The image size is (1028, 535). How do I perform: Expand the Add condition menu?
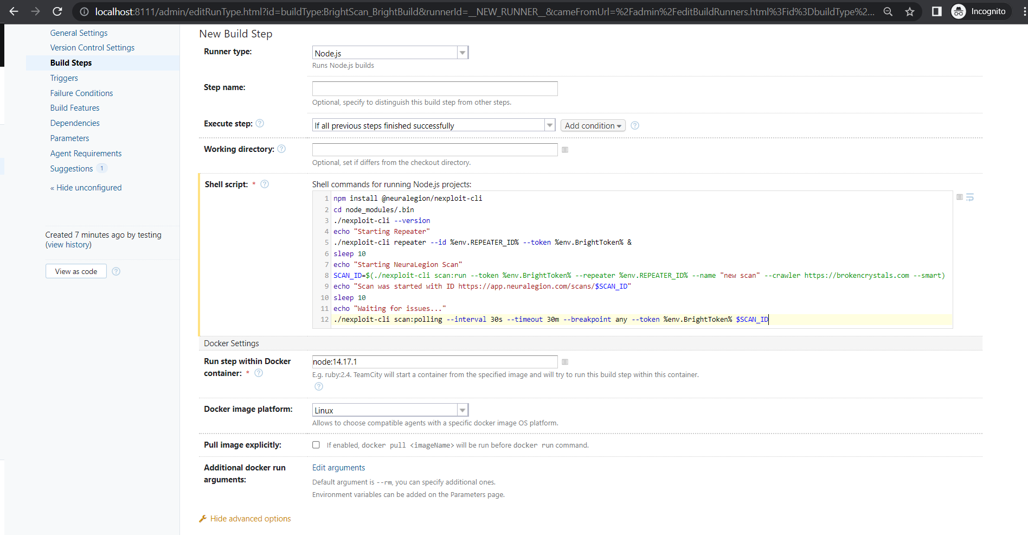tap(593, 125)
